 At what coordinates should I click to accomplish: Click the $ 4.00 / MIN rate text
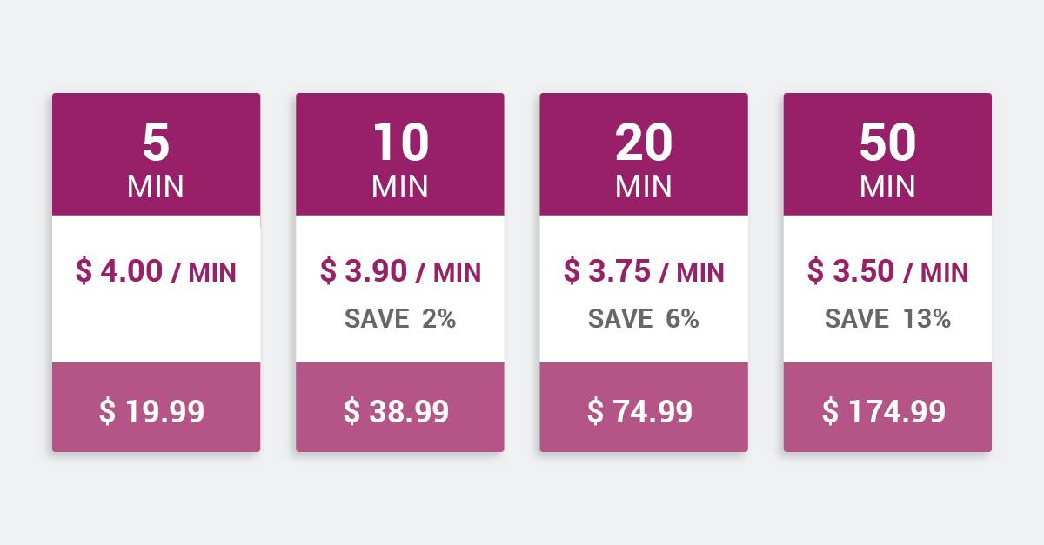point(156,271)
